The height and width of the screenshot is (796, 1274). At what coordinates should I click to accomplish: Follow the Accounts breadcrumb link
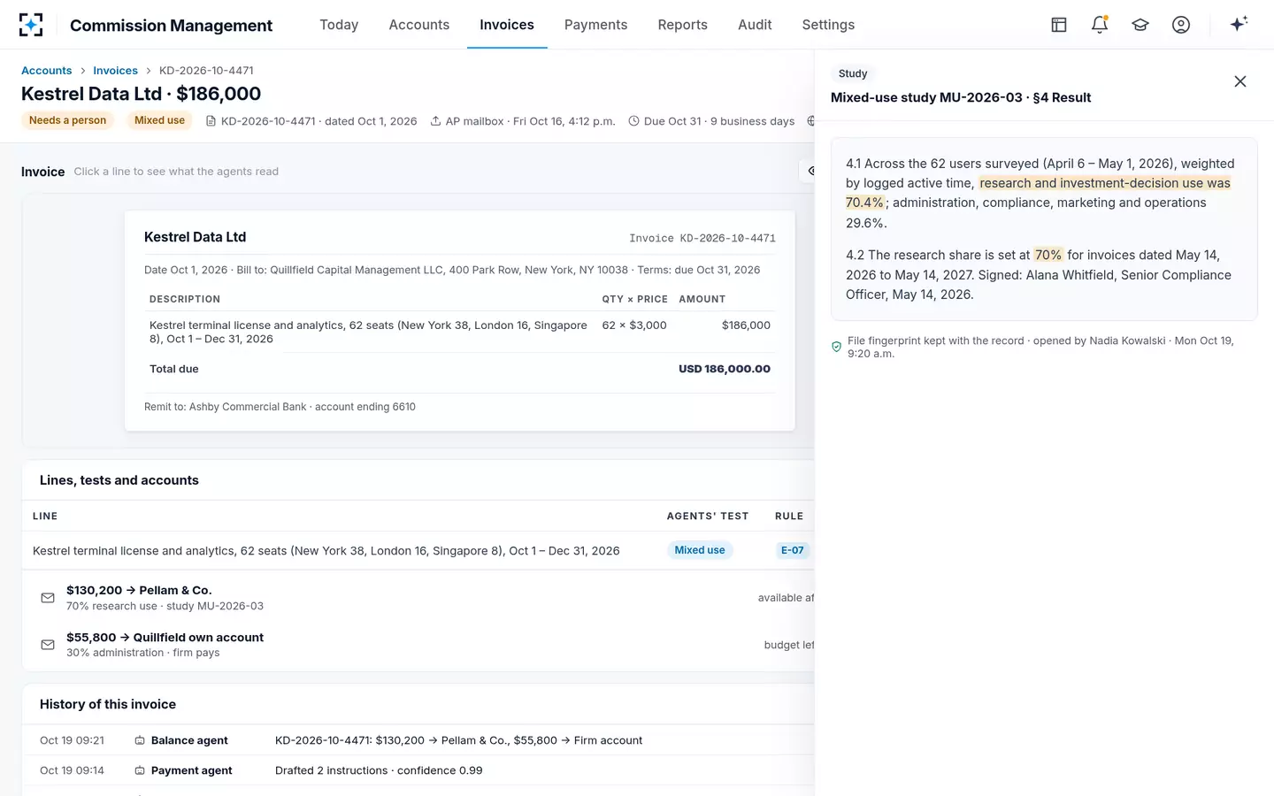coord(46,71)
